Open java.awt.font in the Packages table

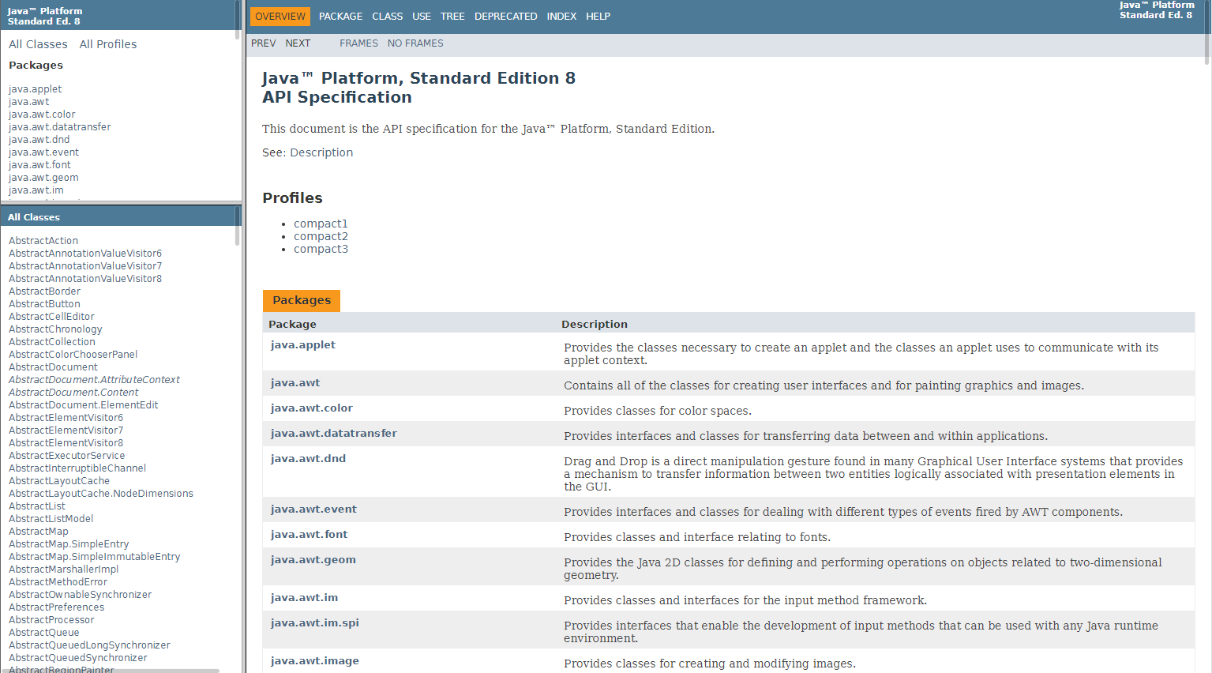[x=310, y=534]
